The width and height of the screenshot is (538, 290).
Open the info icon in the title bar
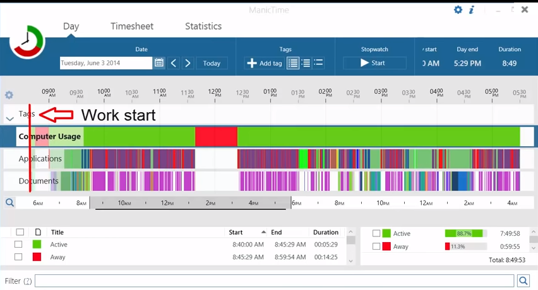472,9
